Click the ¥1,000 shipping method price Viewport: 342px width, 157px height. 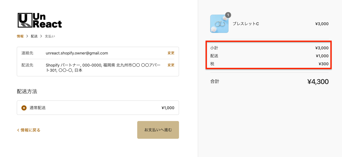(168, 108)
